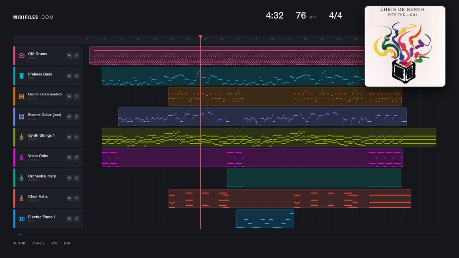This screenshot has height=258, width=459.
Task: Solo the Fretless Bass track
Action: 76,76
